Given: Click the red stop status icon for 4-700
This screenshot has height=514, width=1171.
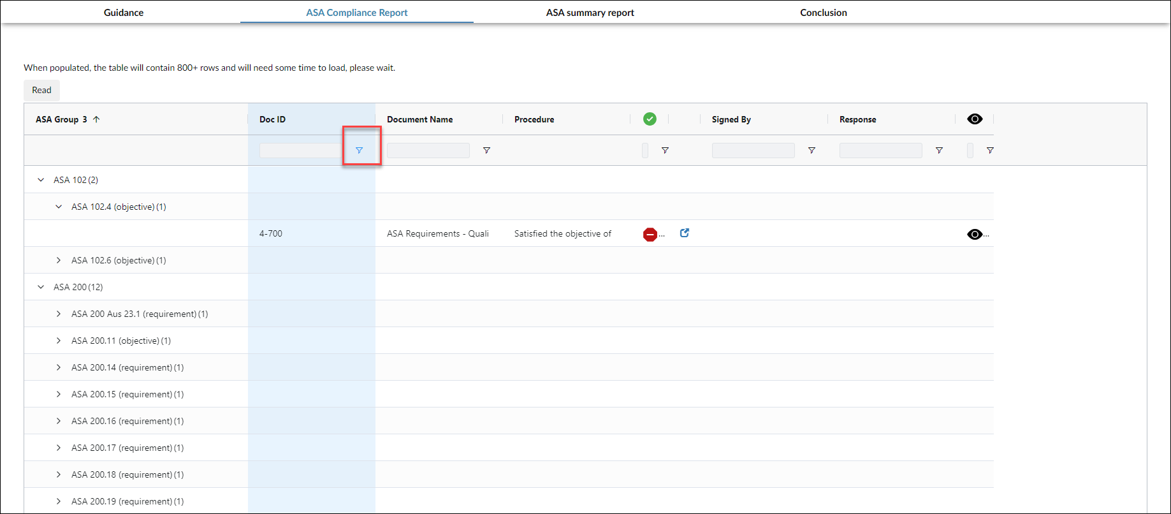Looking at the screenshot, I should point(650,235).
